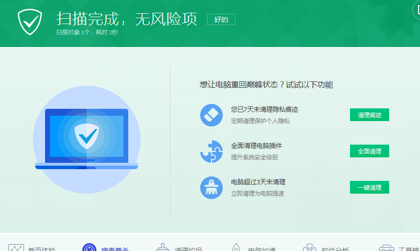Click the 好的 button in the header
Viewport: 420px width, 251px height.
pyautogui.click(x=221, y=19)
